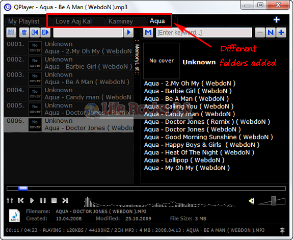
Task: Click the M memory list button
Action: coord(148,33)
